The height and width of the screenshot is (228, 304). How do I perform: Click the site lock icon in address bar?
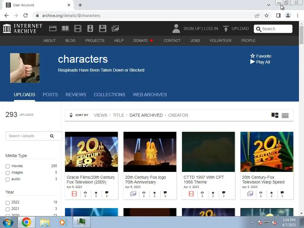(37, 15)
